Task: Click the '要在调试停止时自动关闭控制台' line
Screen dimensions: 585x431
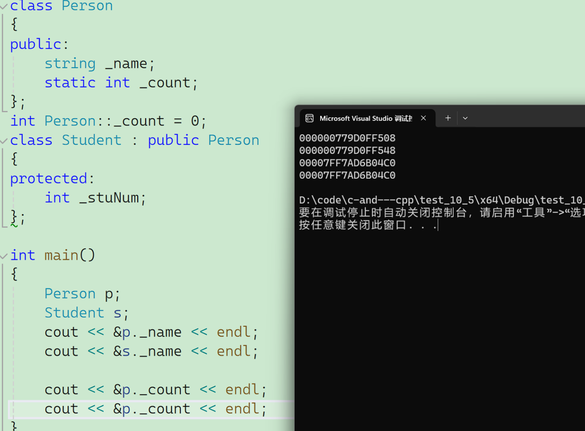Action: (442, 212)
